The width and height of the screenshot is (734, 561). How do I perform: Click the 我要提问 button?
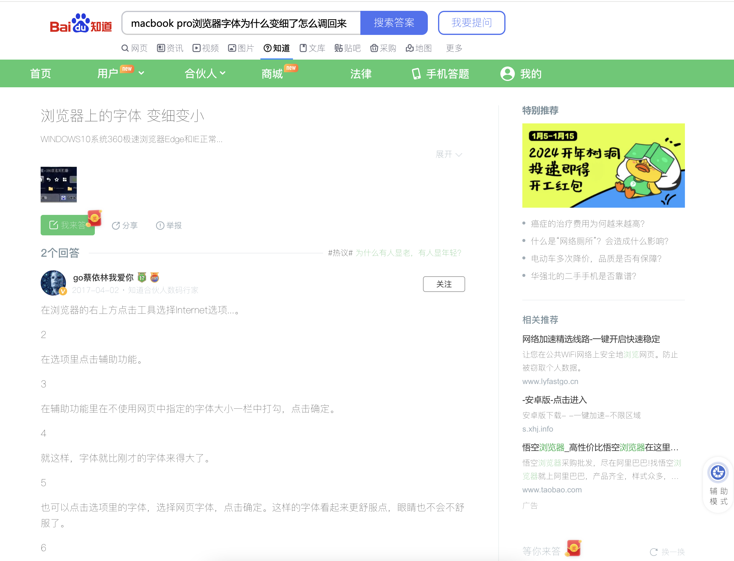[471, 23]
